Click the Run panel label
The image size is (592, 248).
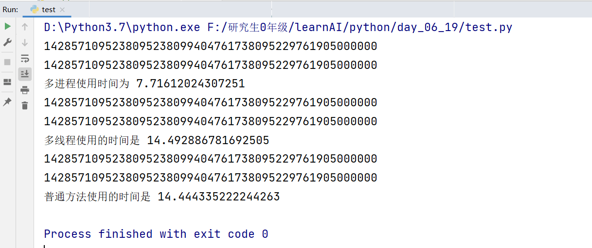point(10,10)
